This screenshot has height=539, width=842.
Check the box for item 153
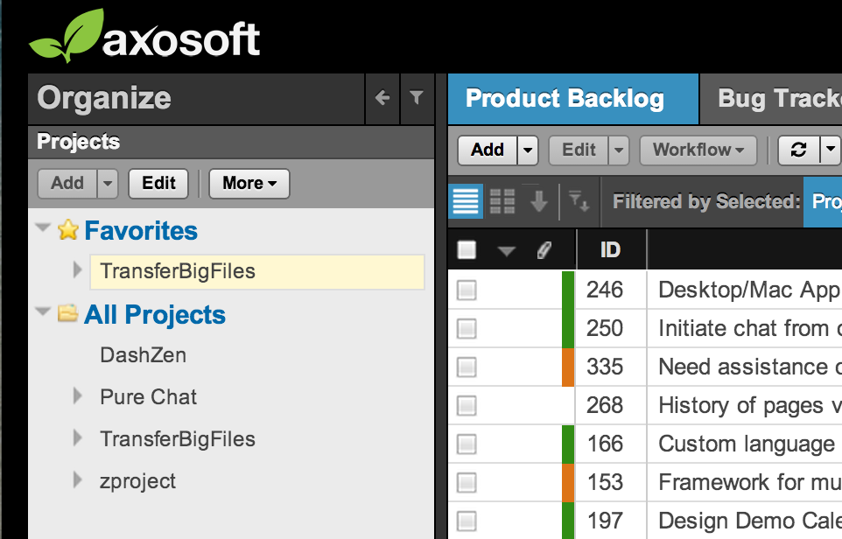467,483
